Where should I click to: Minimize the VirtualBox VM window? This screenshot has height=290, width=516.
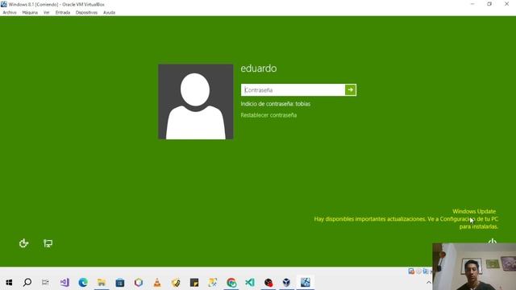click(x=472, y=4)
